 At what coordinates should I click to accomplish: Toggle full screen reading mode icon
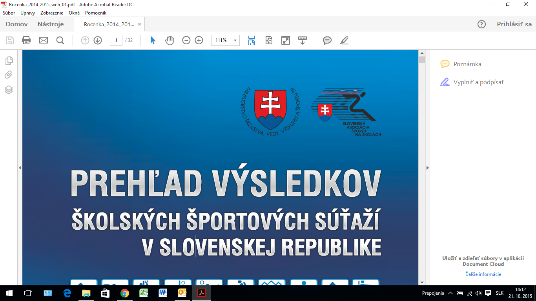286,40
